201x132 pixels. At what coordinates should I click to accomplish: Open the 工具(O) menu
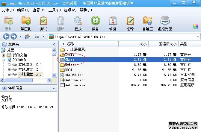(x=54, y=10)
